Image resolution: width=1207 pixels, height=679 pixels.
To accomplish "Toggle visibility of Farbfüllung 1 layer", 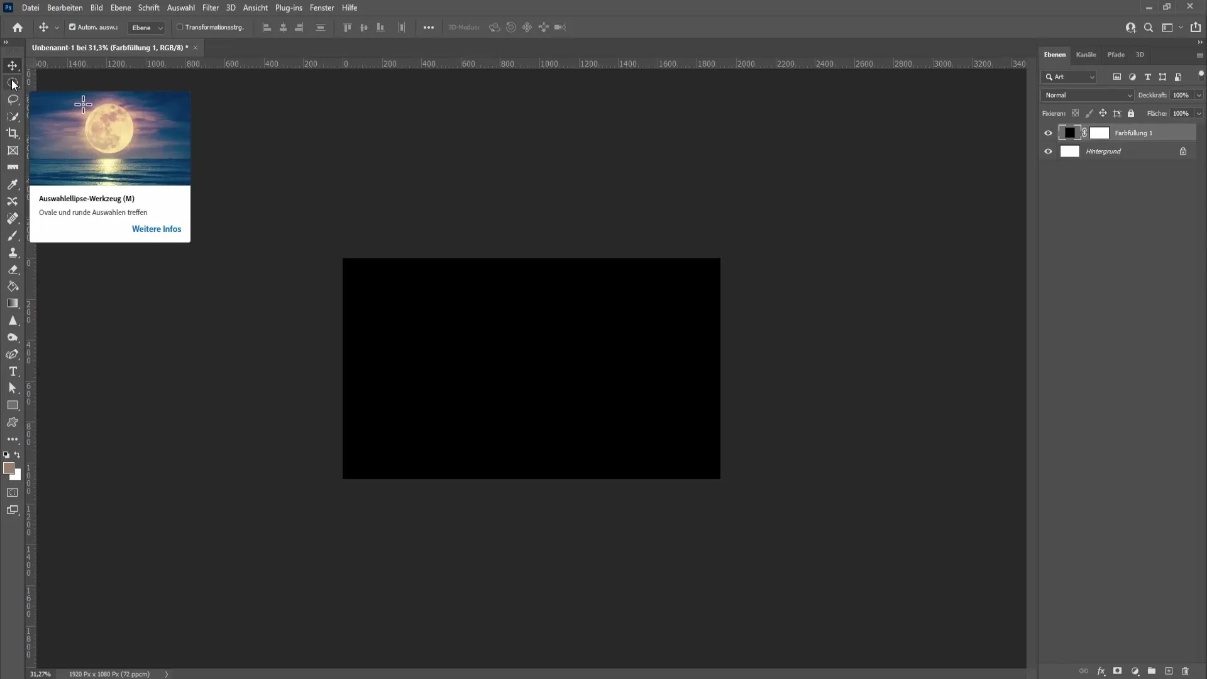I will pos(1048,132).
